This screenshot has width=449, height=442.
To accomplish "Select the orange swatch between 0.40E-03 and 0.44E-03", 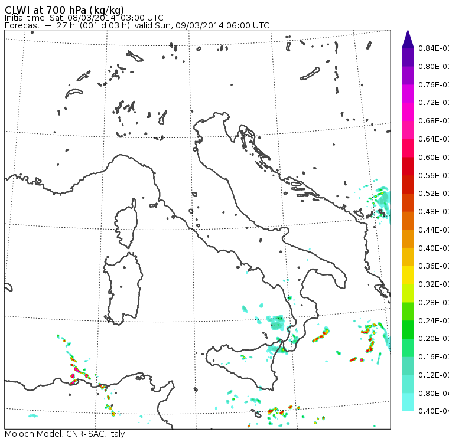I will coord(408,239).
